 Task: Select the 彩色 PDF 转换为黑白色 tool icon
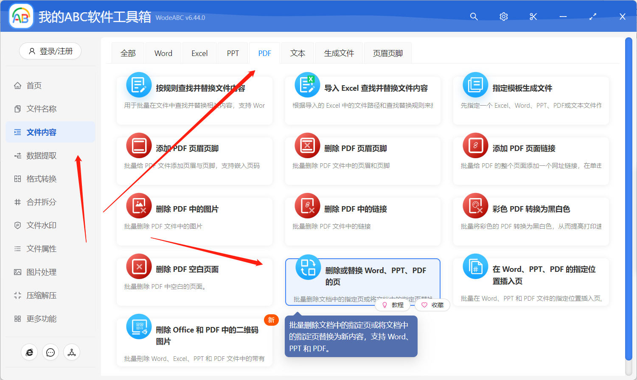(x=475, y=206)
